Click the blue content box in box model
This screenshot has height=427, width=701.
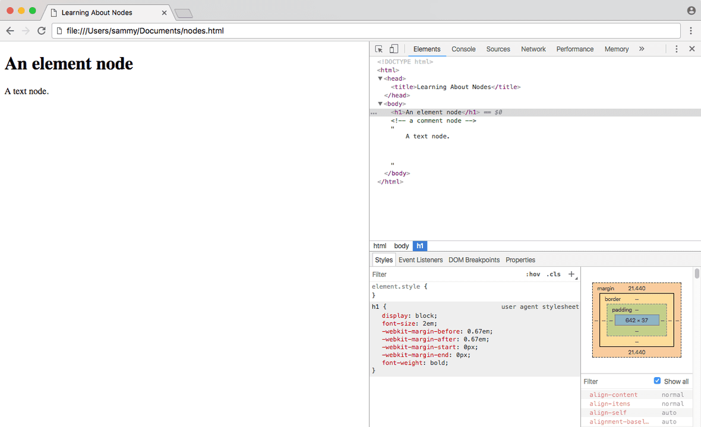click(636, 320)
